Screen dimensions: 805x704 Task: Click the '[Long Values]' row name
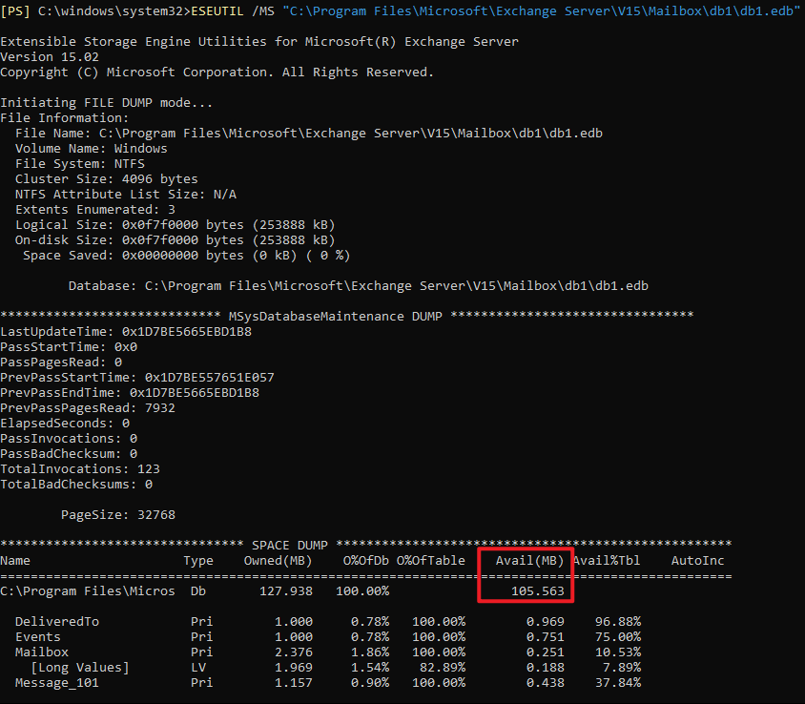pos(80,668)
